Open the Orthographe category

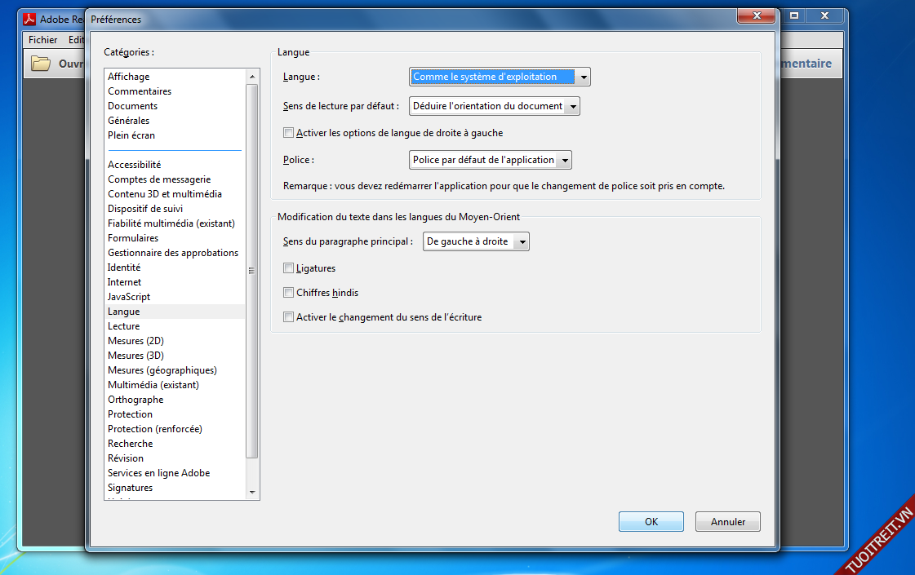135,400
